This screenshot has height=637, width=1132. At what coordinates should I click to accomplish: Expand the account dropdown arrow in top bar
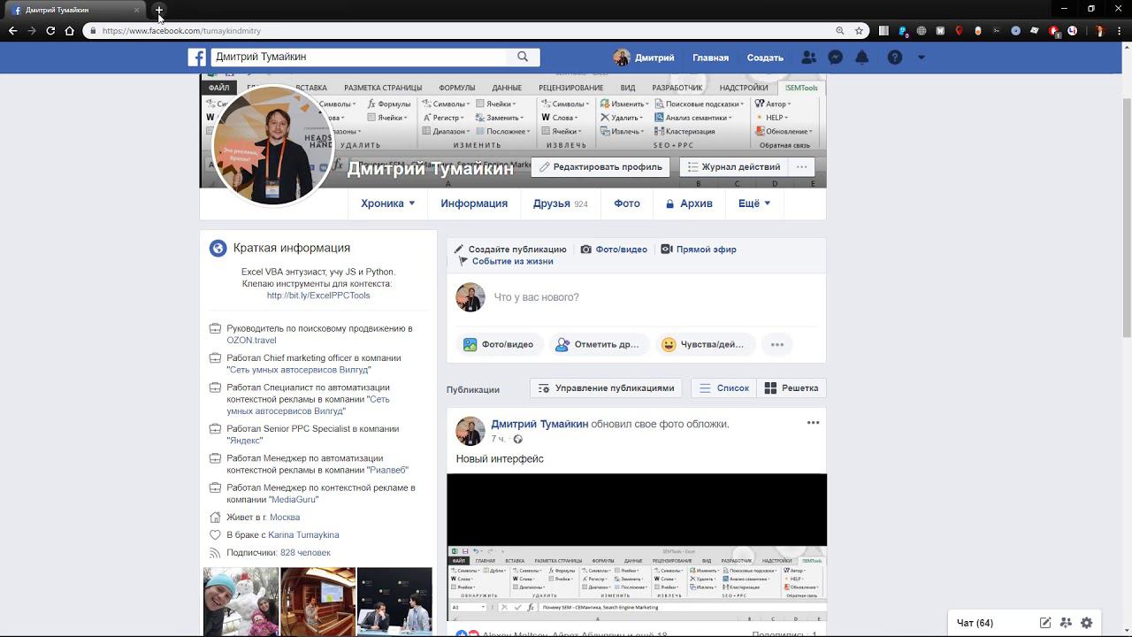pos(921,58)
